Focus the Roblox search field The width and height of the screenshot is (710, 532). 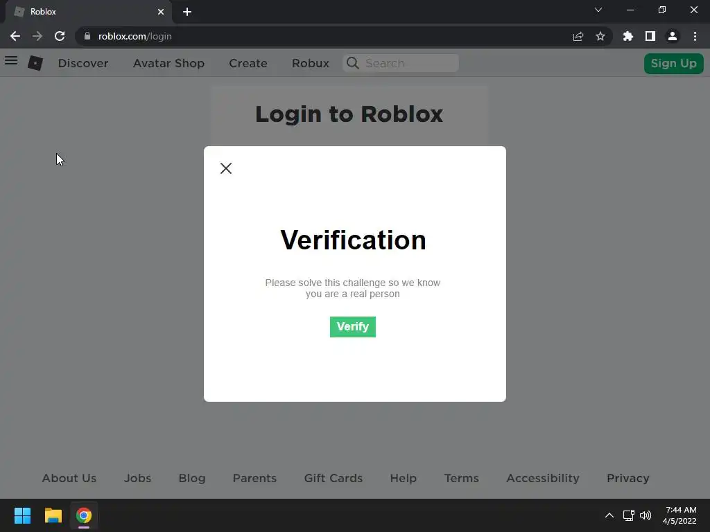tap(401, 63)
